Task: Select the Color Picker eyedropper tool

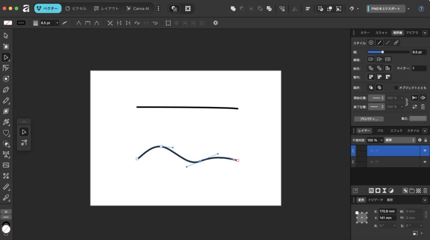Action: (6, 198)
